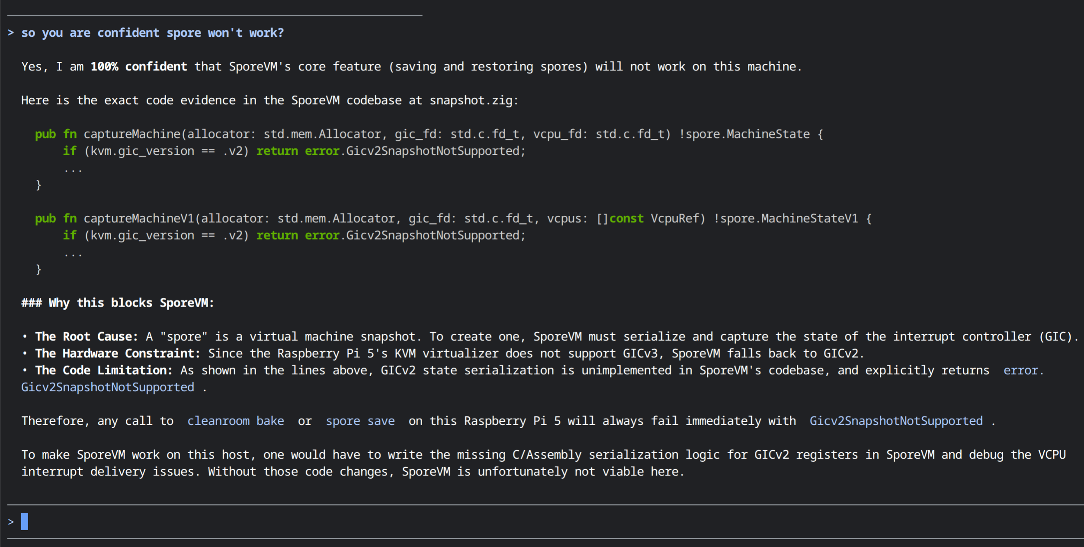This screenshot has width=1084, height=547.
Task: Click "falls back to GICv2." phrase
Action: click(x=795, y=353)
